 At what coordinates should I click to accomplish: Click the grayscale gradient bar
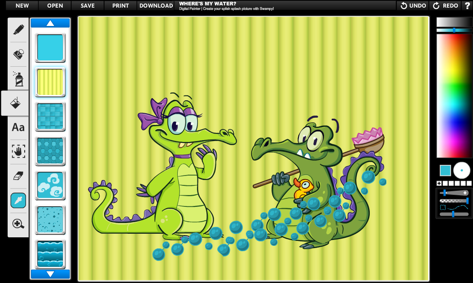[x=454, y=22]
